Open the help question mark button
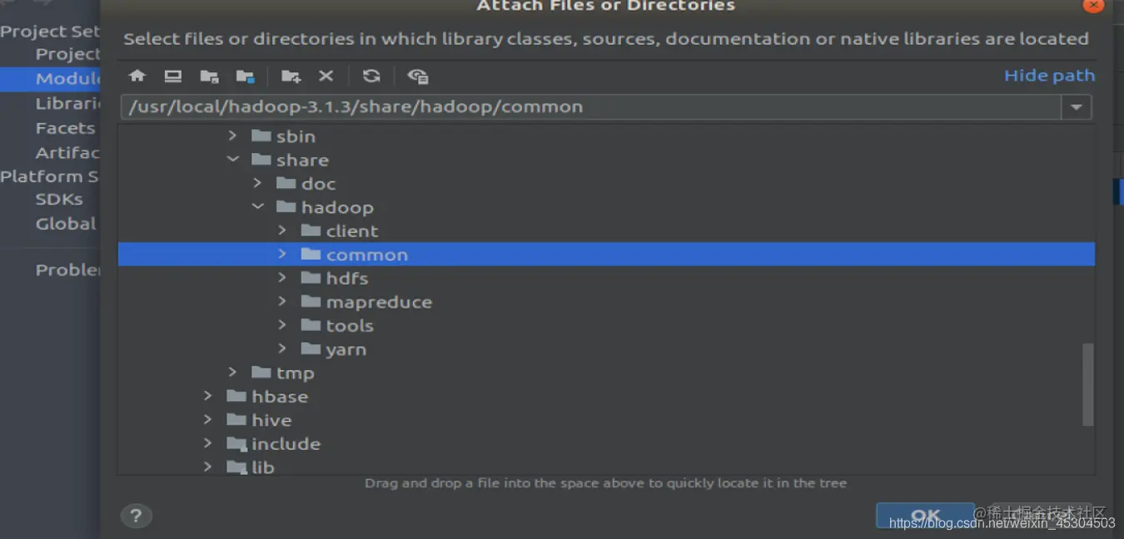 click(137, 516)
